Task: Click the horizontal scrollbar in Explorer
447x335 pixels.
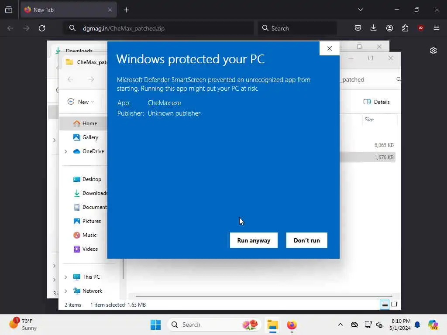Action: (x=264, y=296)
